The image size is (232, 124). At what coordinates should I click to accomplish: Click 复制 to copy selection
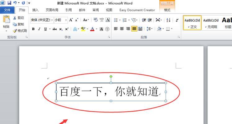pos(19,24)
